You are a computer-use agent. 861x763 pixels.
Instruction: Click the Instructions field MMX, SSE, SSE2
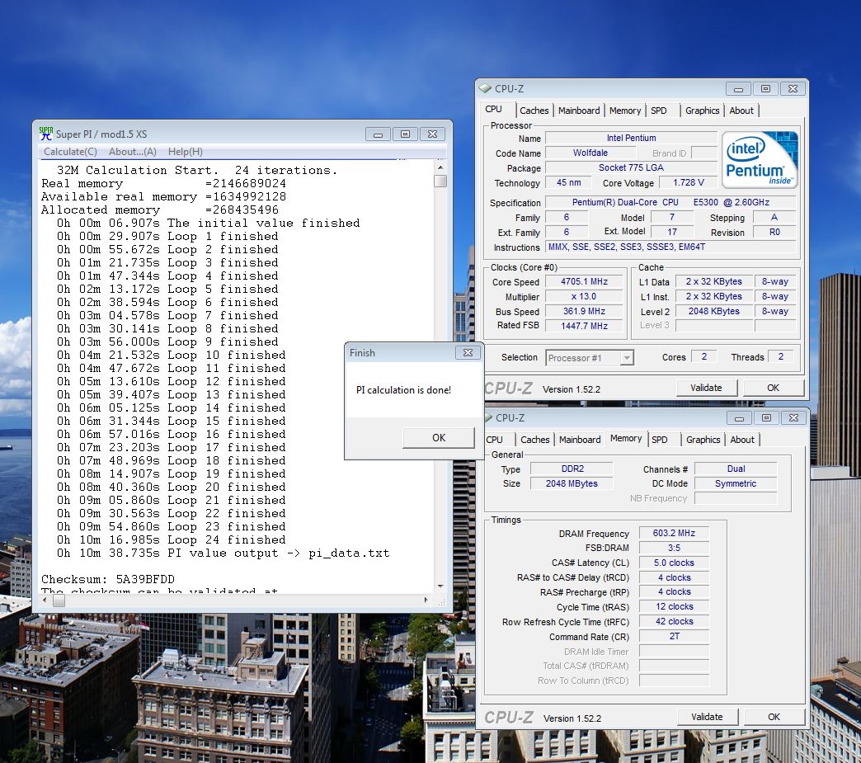(670, 247)
